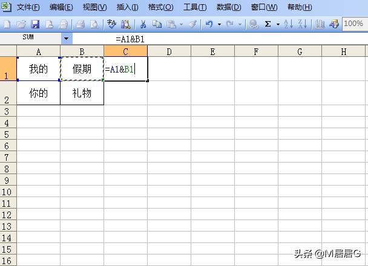Click the Redo arrow icon
The image size is (368, 266).
coord(230,24)
